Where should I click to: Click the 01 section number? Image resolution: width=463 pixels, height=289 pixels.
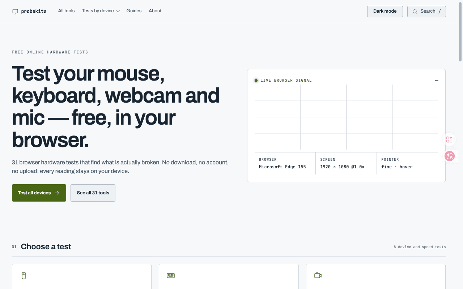[14, 247]
